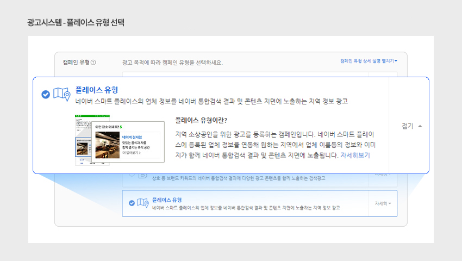
Task: Expand the campaign type detailed description link
Action: [x=369, y=61]
